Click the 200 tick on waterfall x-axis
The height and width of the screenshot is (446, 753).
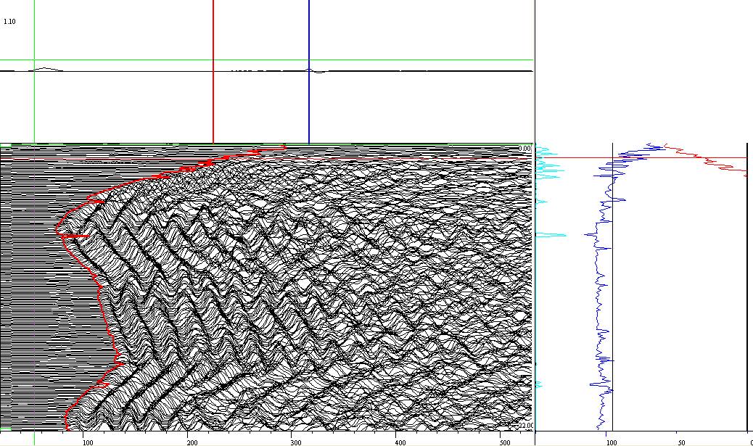point(192,442)
